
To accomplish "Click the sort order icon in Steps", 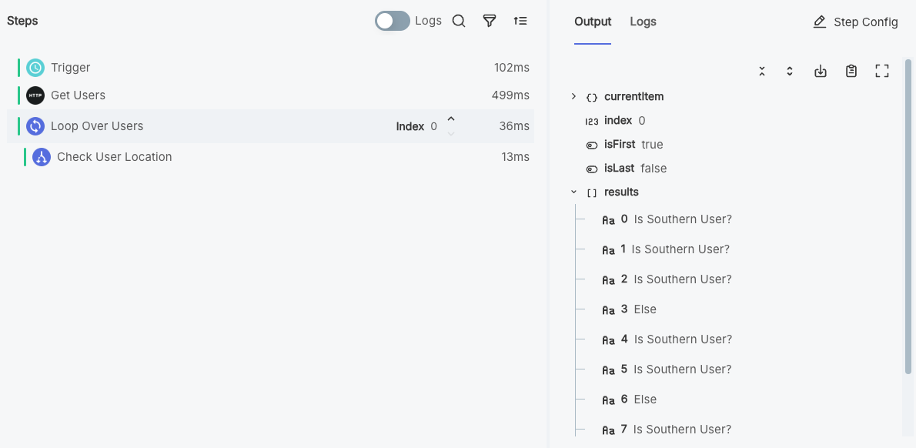I will pos(520,22).
